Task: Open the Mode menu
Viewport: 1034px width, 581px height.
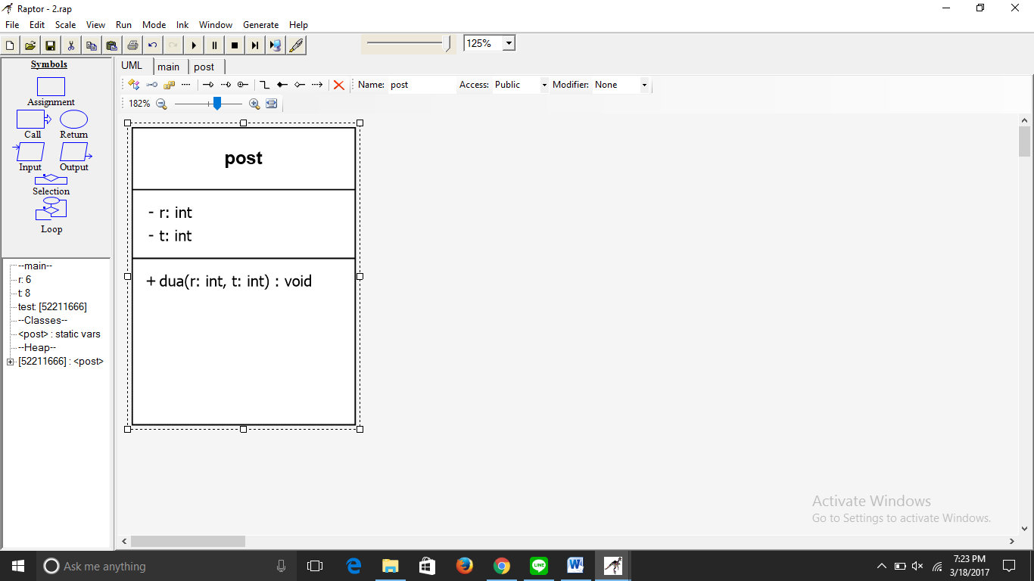Action: [x=154, y=25]
